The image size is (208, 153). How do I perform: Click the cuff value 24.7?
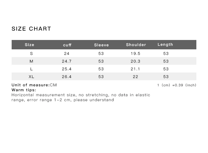[x=67, y=61]
